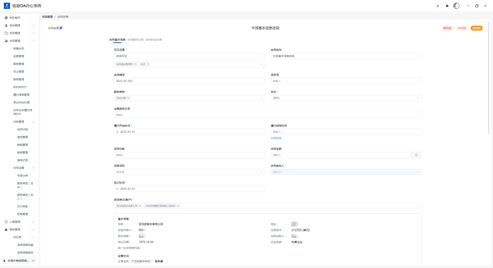Click the search magnifier icon in header
Screen dimensions: 493x268
[438, 6]
